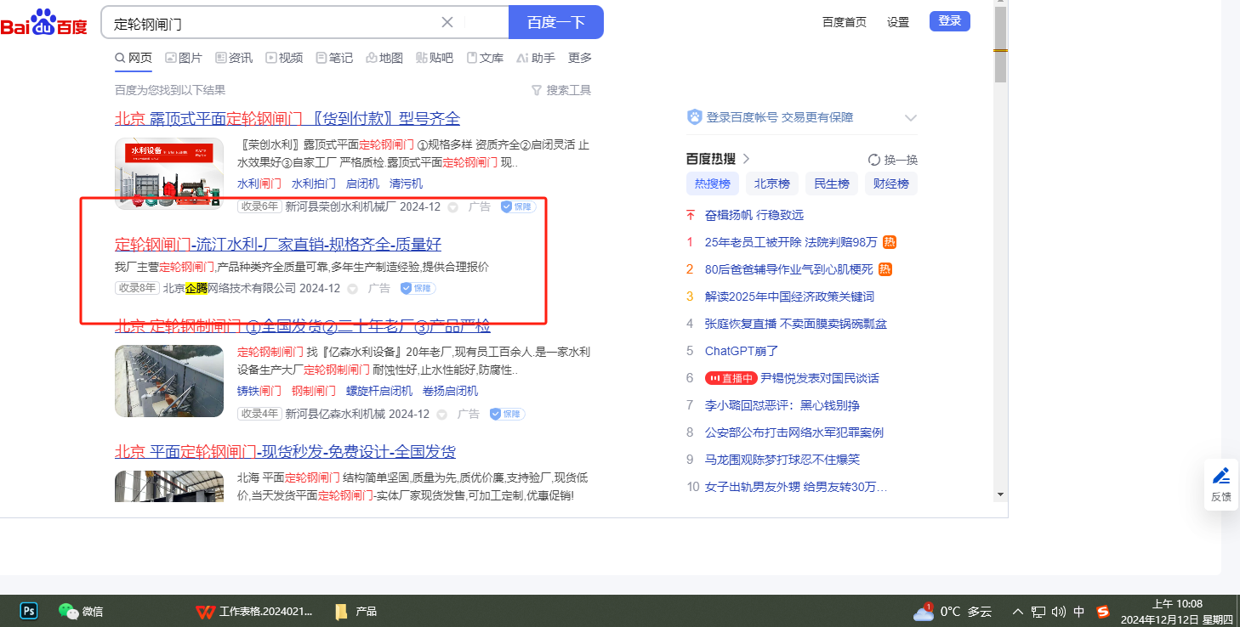Screen dimensions: 1240x627
Task: Open Photoshop from the taskbar
Action: pos(29,611)
